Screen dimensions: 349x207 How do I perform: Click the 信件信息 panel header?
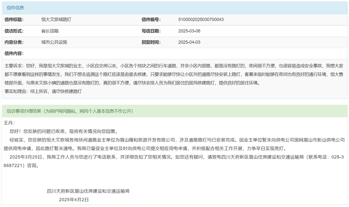click(x=174, y=8)
